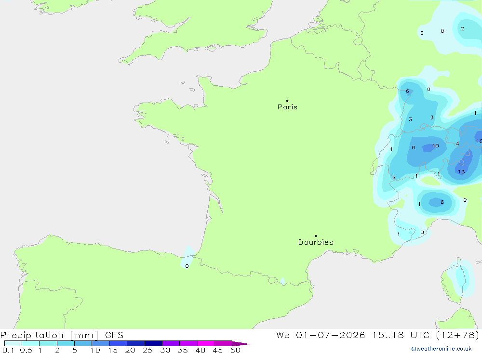Image resolution: width=482 pixels, height=353 pixels.
Task: Pick the 30–35 mm purple legend swatch
Action: (x=171, y=343)
